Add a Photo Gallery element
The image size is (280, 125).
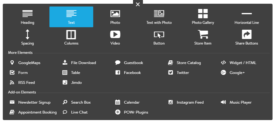203,17
